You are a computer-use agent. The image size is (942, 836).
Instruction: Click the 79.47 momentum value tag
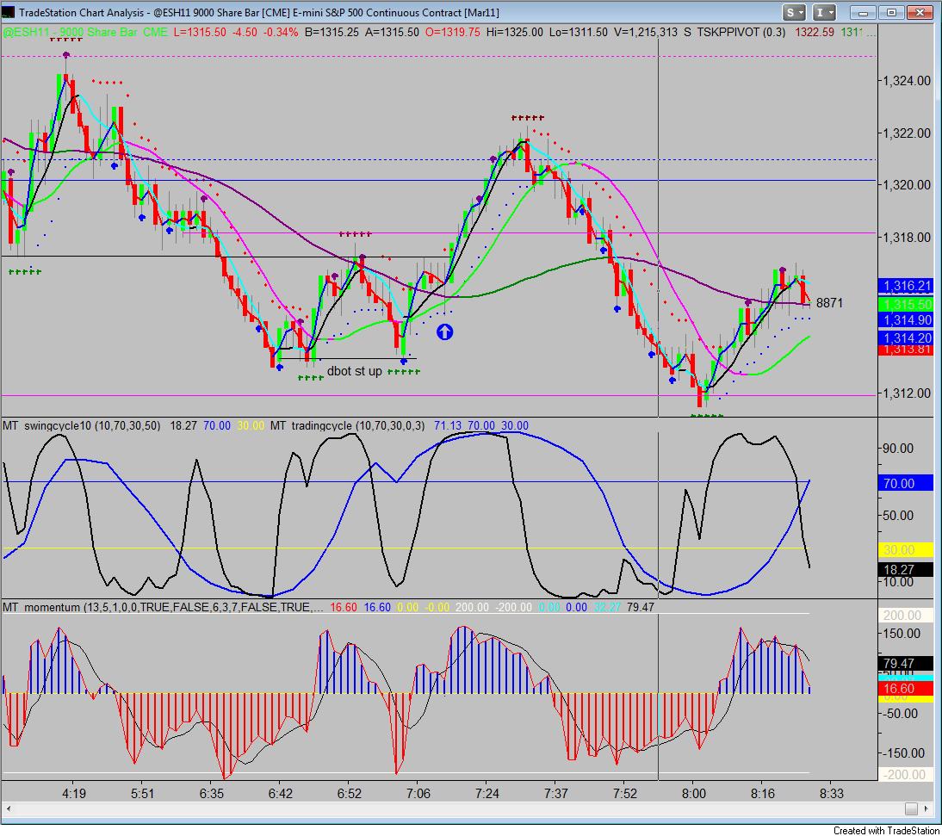[x=906, y=664]
